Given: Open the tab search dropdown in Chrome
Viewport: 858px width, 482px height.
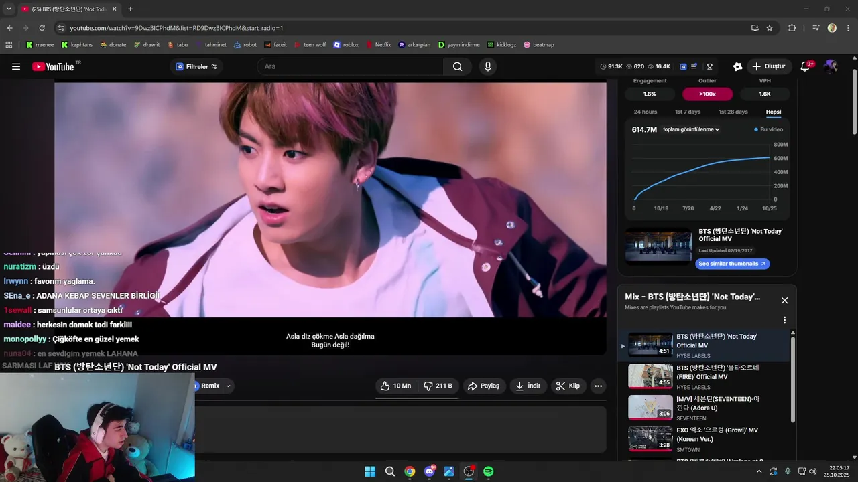Looking at the screenshot, I should click(9, 9).
